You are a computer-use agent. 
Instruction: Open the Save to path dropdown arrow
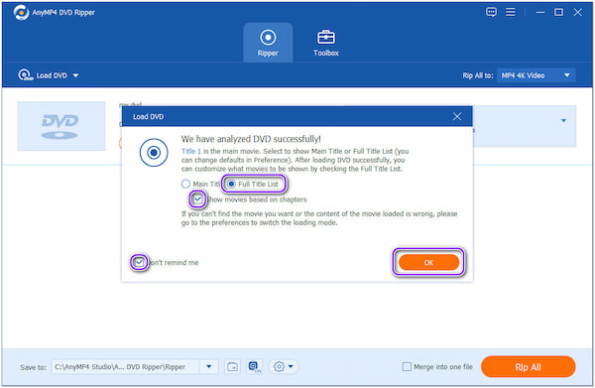pyautogui.click(x=208, y=367)
